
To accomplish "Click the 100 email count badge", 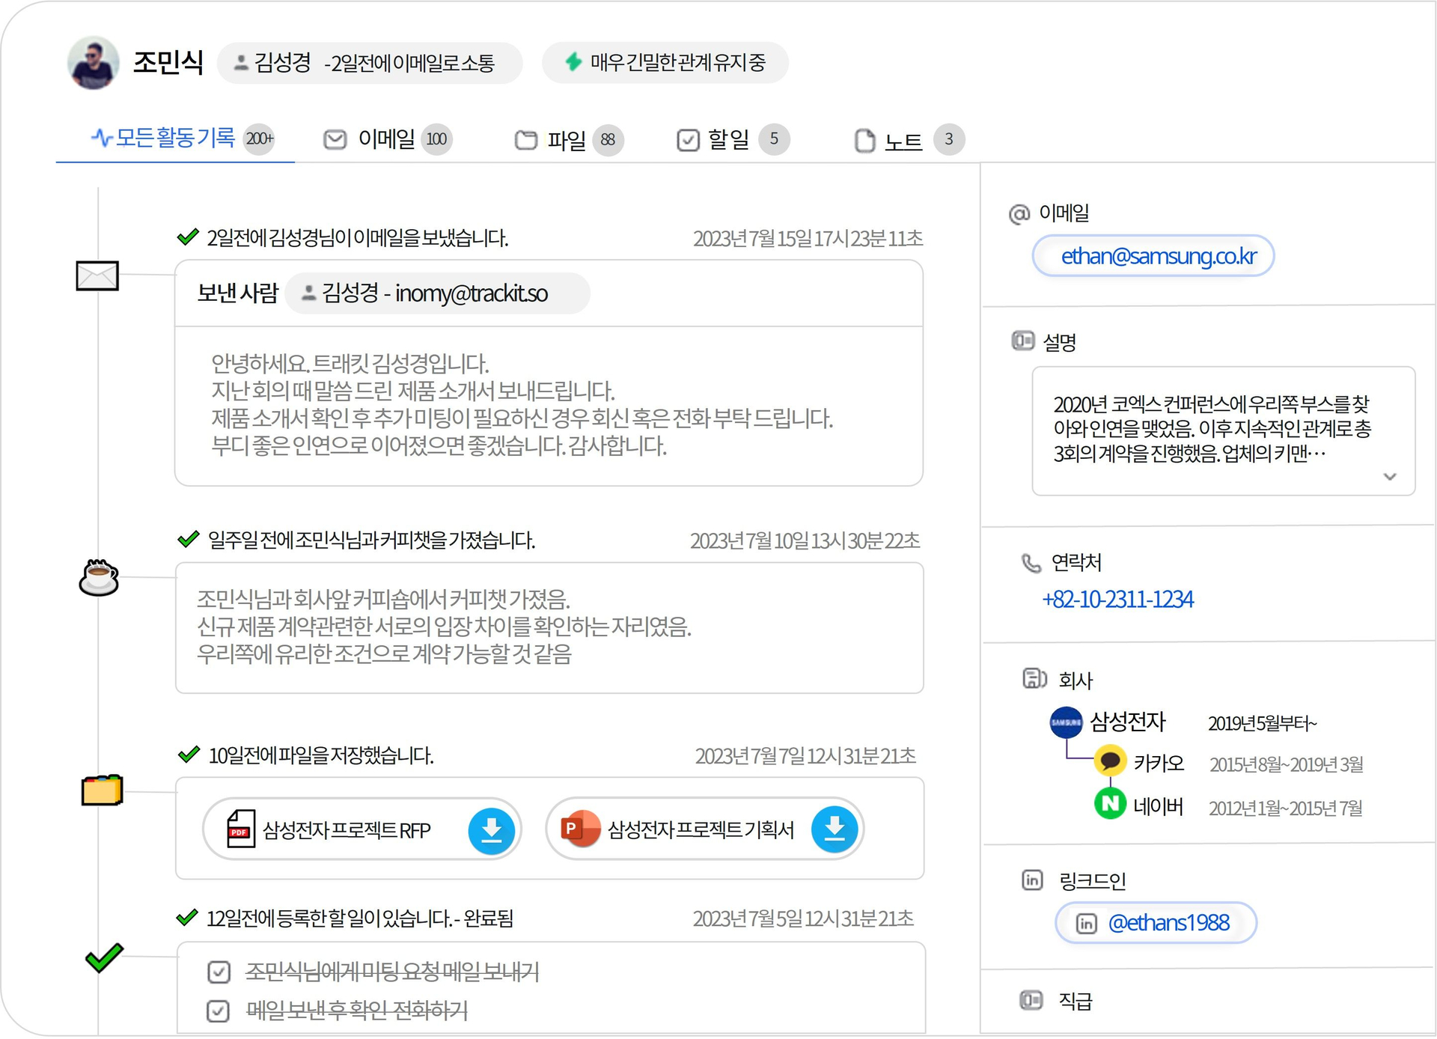I will coord(436,139).
